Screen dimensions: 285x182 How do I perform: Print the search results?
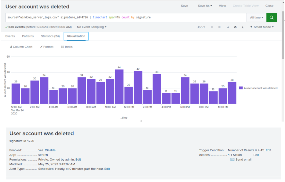(235, 27)
